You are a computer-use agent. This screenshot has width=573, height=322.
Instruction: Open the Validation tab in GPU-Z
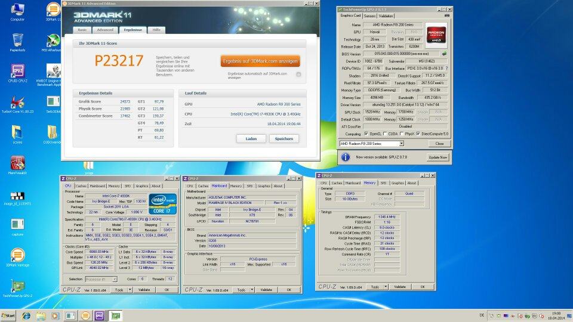pos(386,16)
